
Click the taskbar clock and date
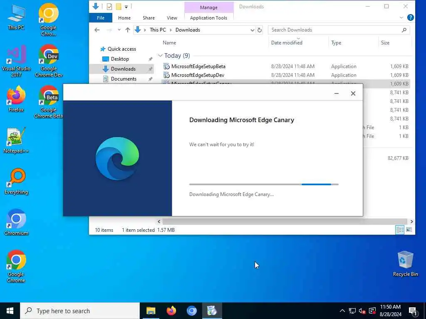(x=390, y=311)
